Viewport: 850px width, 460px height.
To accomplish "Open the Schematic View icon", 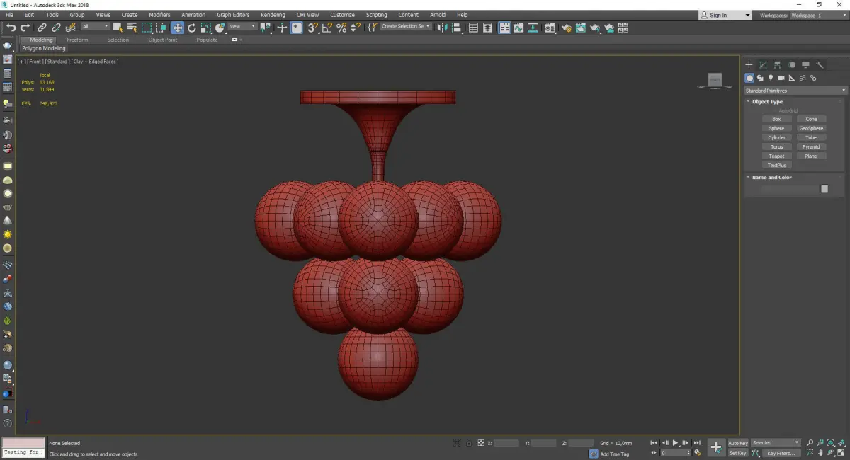I will point(533,28).
